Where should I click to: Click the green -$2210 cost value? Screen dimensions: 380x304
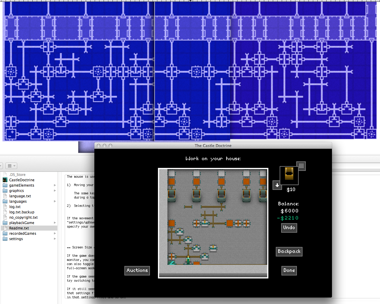click(x=288, y=218)
